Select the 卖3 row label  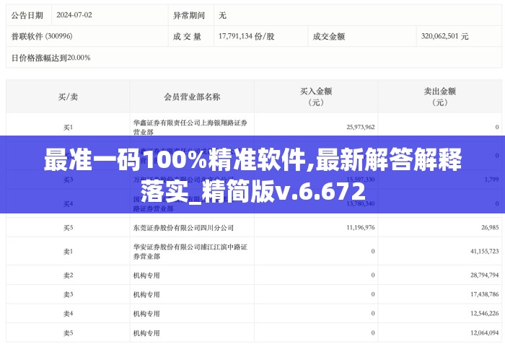tap(68, 294)
